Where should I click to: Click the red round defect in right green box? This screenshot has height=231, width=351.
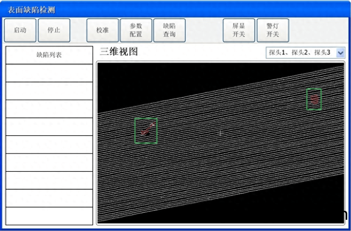[314, 99]
